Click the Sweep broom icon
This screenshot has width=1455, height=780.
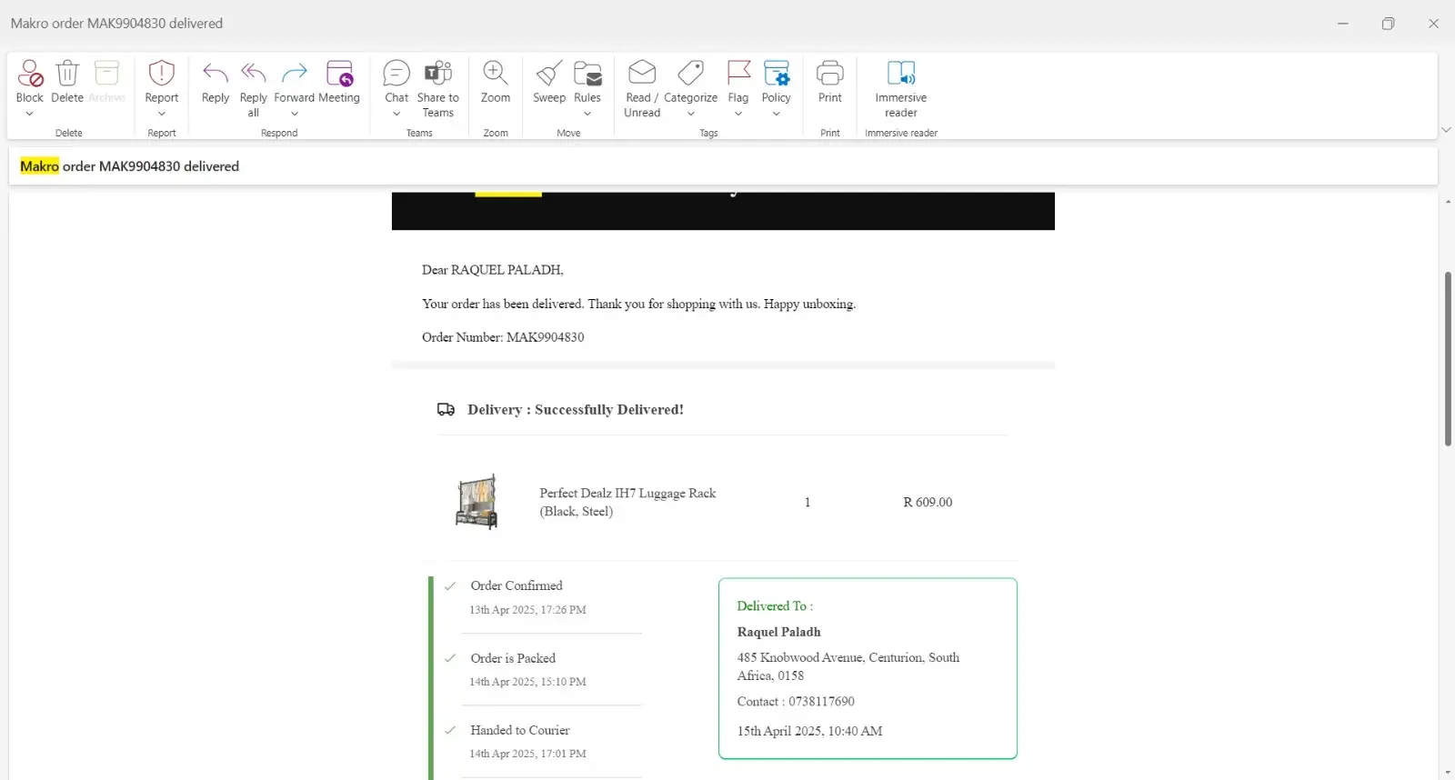549,74
